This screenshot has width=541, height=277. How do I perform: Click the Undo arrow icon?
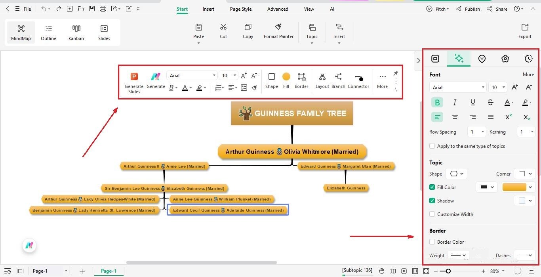point(44,9)
